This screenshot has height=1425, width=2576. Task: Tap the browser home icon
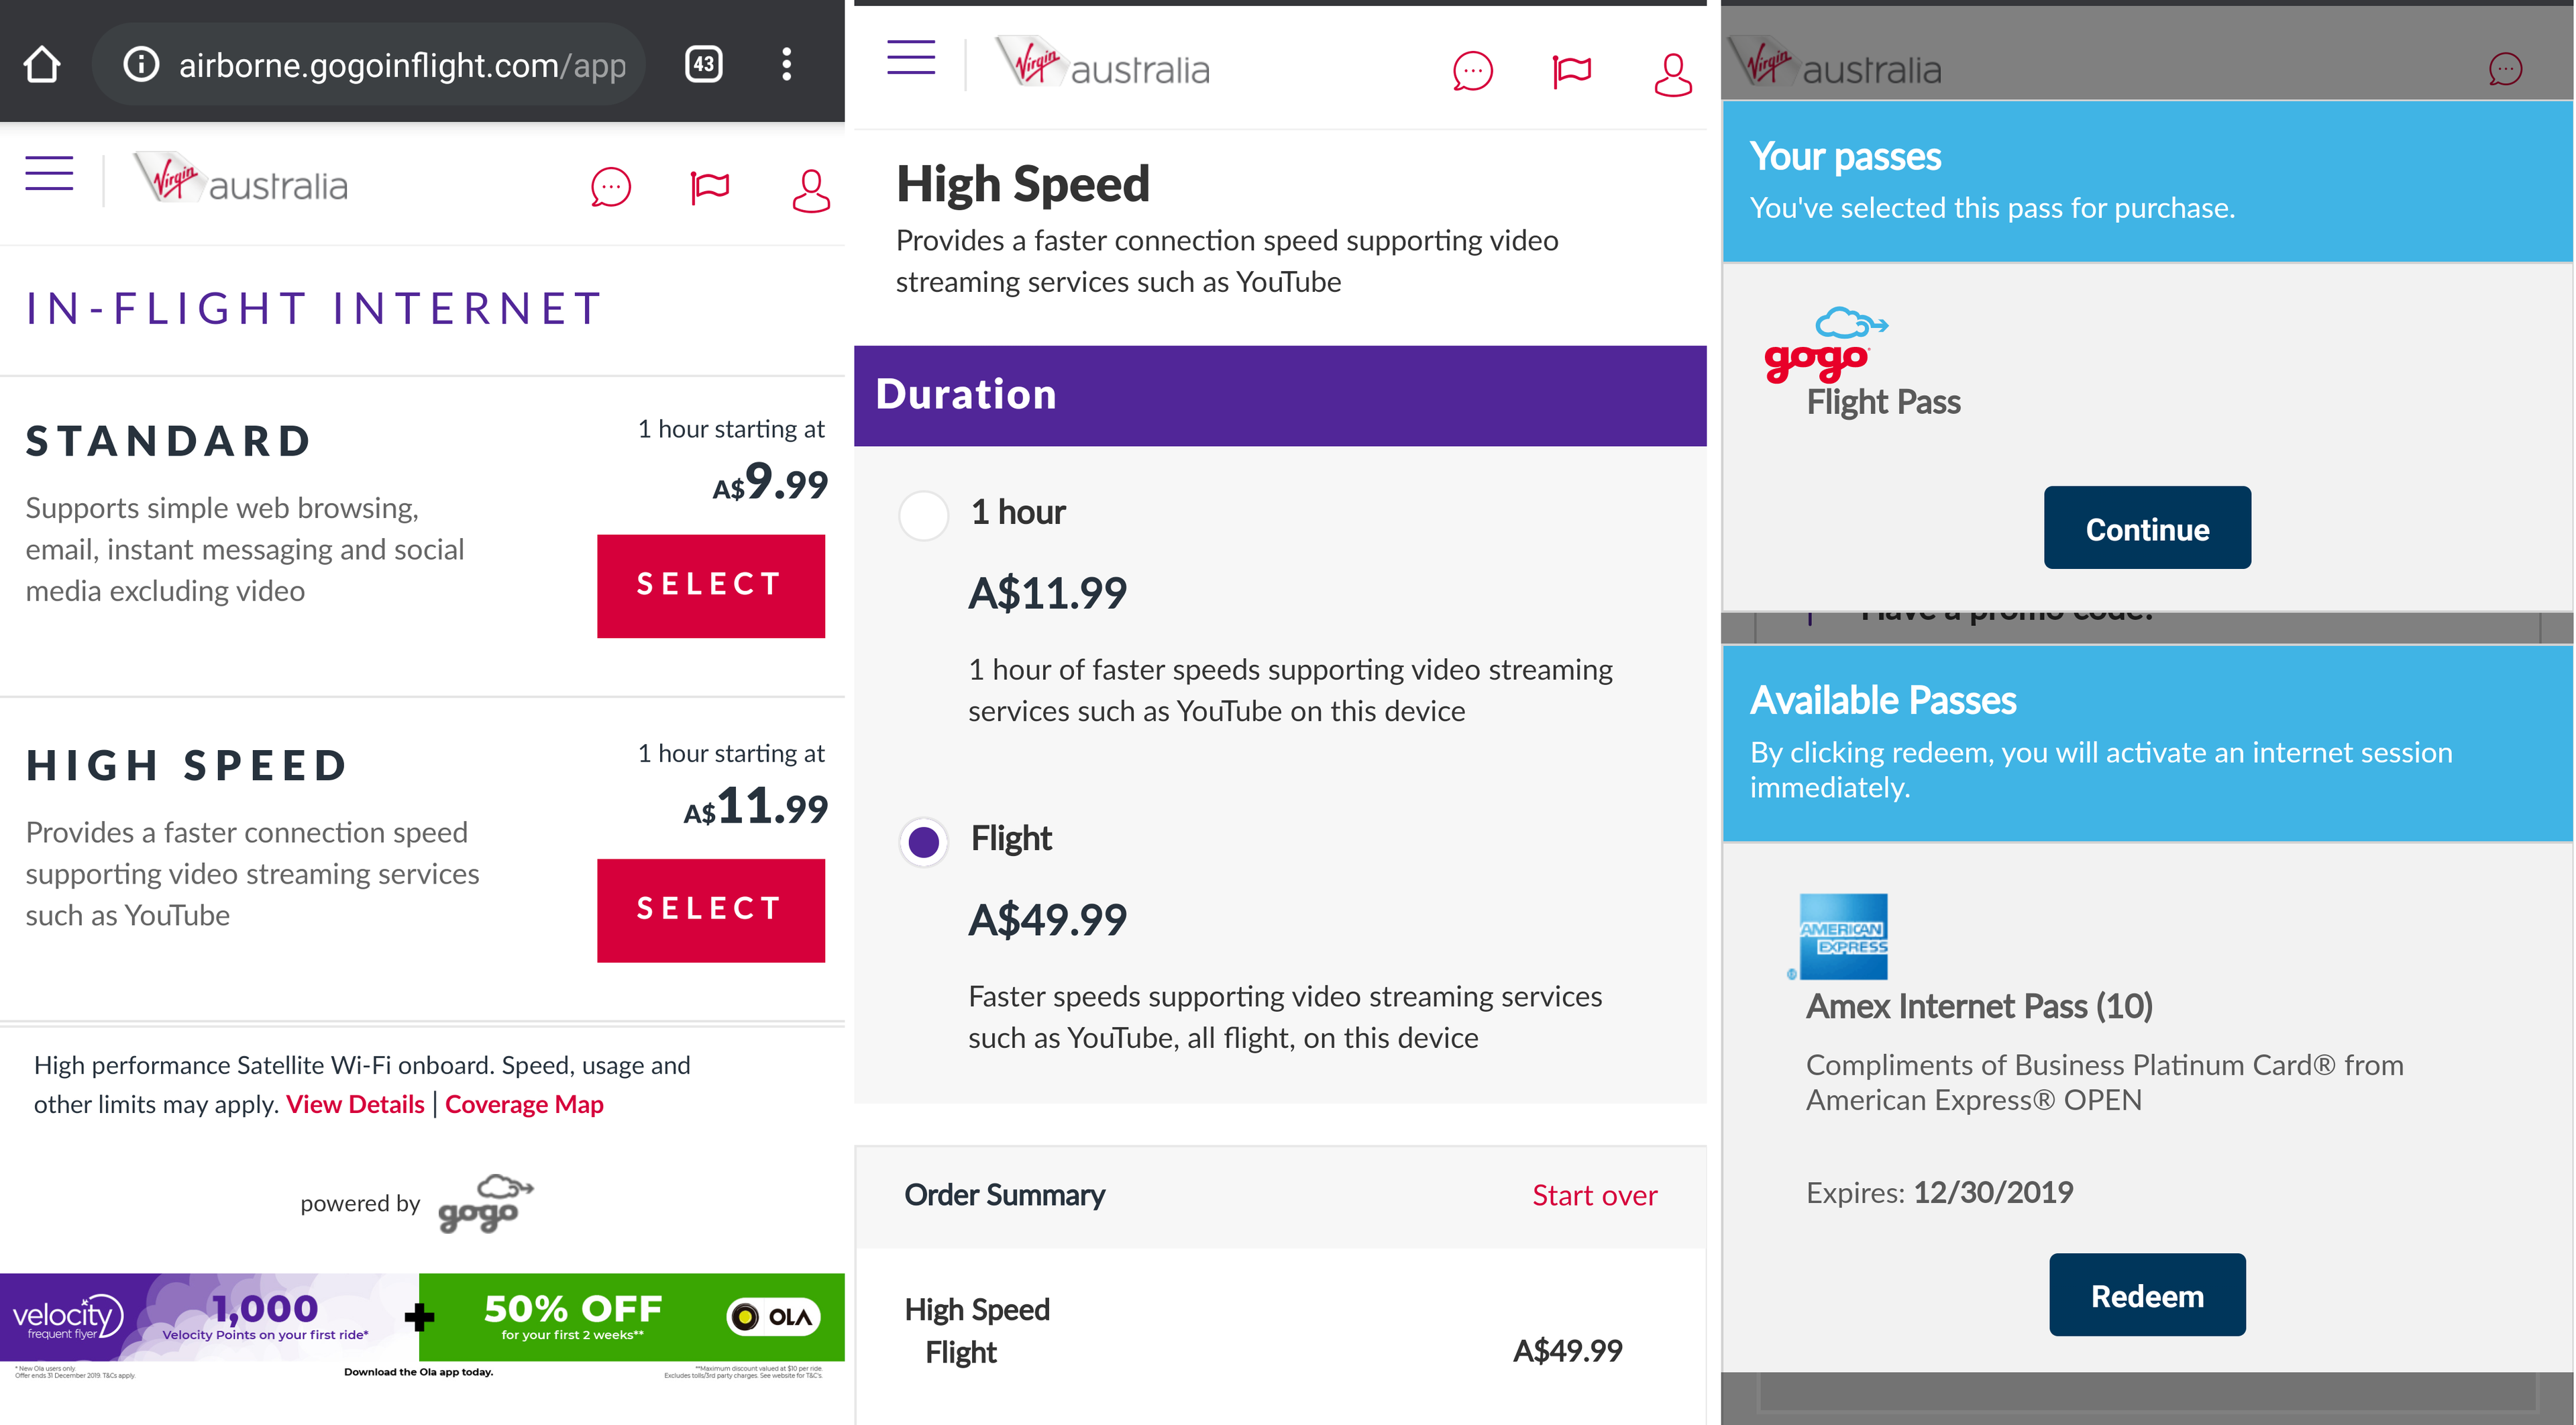pyautogui.click(x=42, y=65)
